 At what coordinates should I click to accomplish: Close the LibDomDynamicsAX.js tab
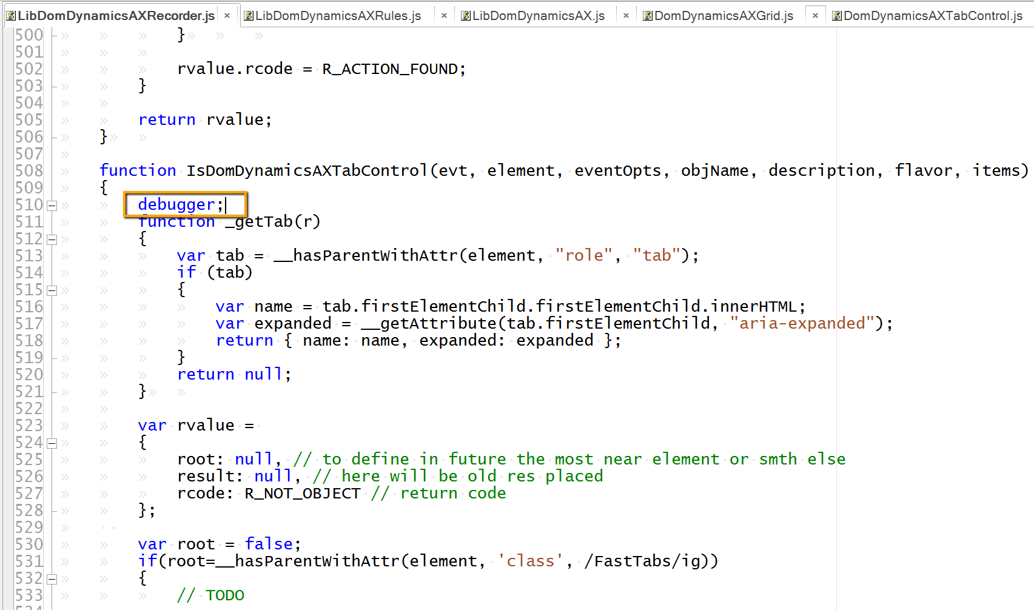[626, 16]
